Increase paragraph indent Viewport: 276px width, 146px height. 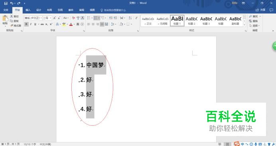(x=116, y=18)
